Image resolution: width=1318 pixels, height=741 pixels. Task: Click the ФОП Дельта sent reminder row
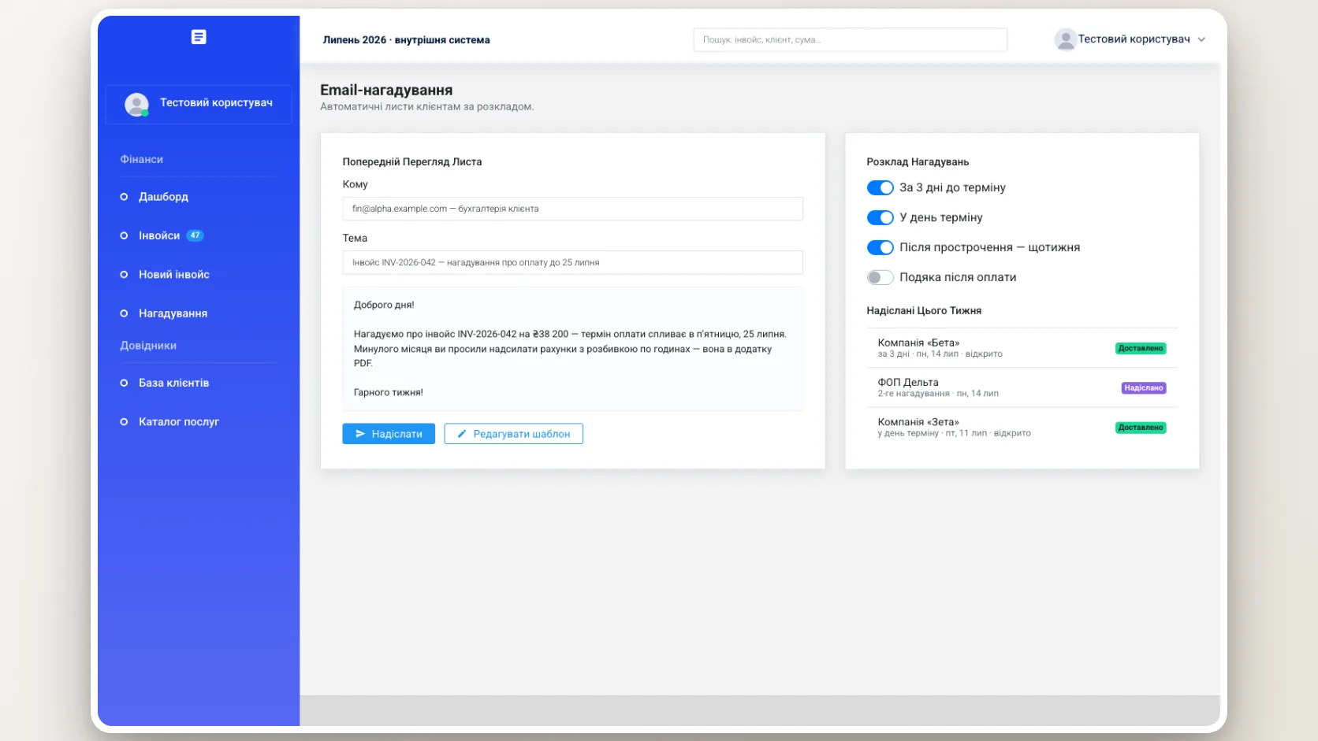(1022, 387)
